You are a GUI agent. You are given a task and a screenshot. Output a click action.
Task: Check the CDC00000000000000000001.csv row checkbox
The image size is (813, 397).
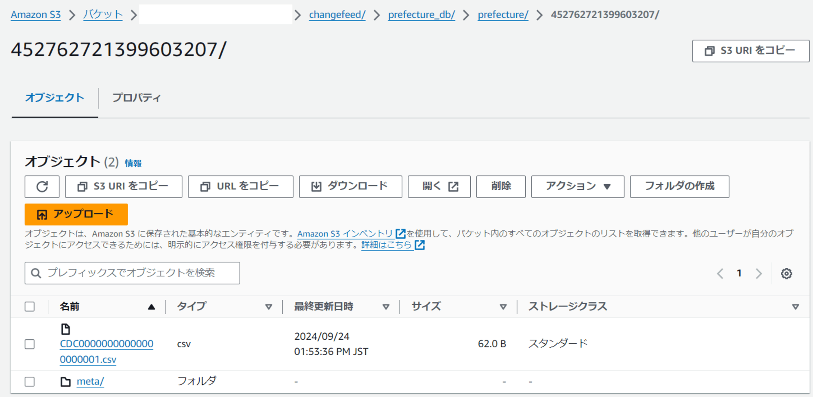click(30, 344)
